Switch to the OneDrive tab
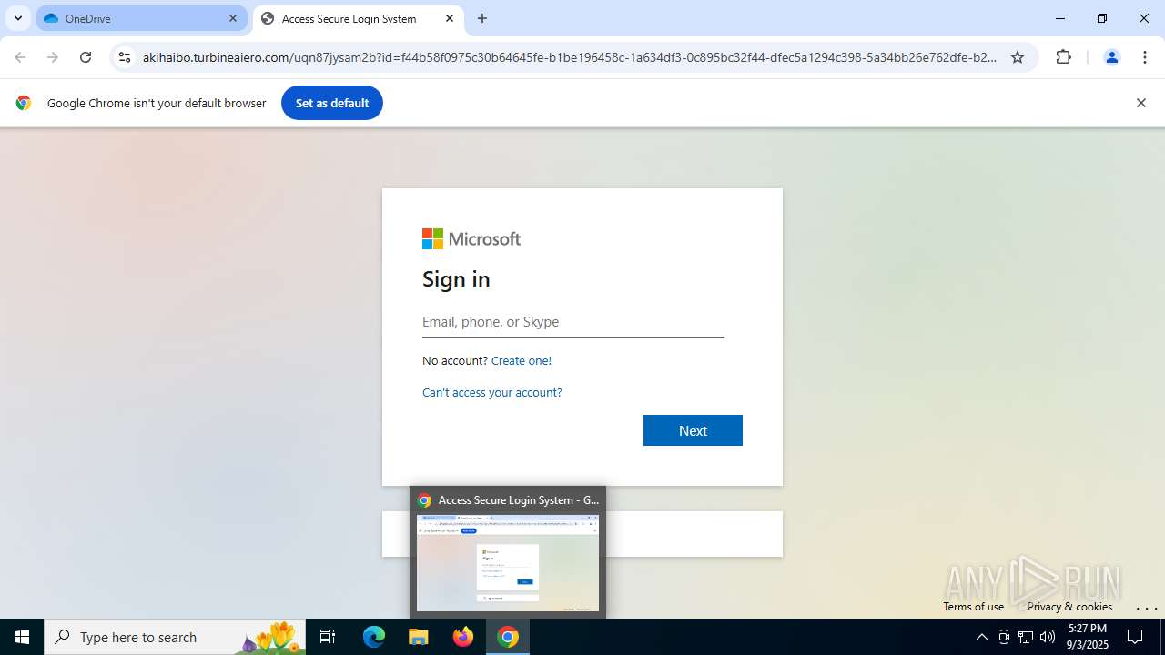 [x=141, y=18]
